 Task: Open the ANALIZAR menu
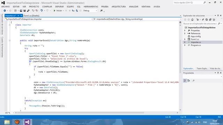pyautogui.click(x=133, y=7)
